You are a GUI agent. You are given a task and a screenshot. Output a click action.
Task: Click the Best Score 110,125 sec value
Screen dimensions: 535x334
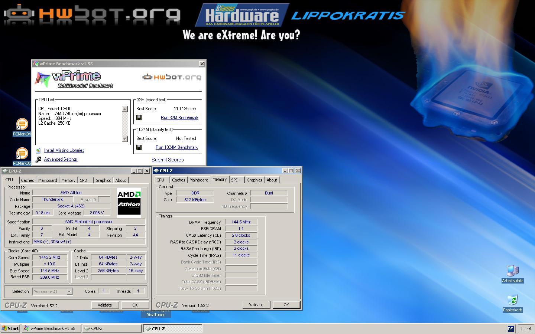click(185, 109)
